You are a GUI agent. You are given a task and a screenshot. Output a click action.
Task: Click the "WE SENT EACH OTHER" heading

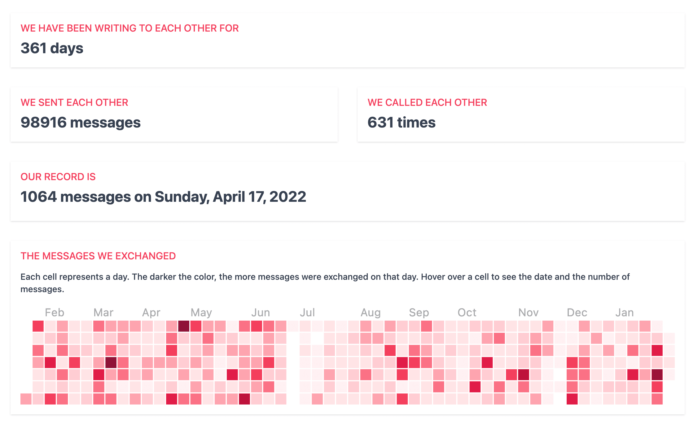tap(74, 102)
